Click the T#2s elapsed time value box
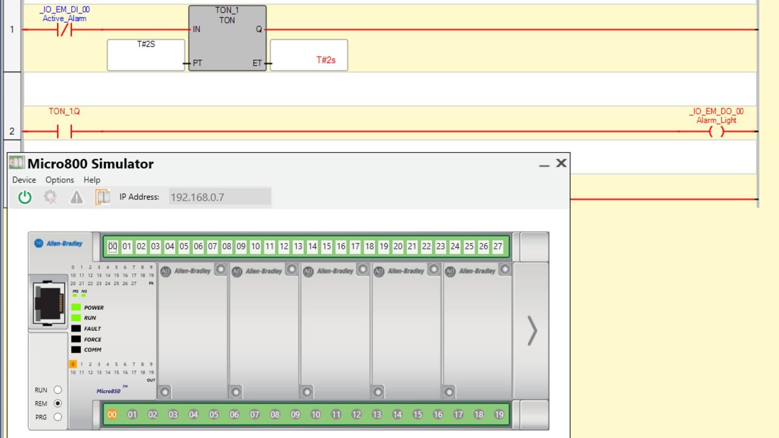The height and width of the screenshot is (438, 779). 309,55
